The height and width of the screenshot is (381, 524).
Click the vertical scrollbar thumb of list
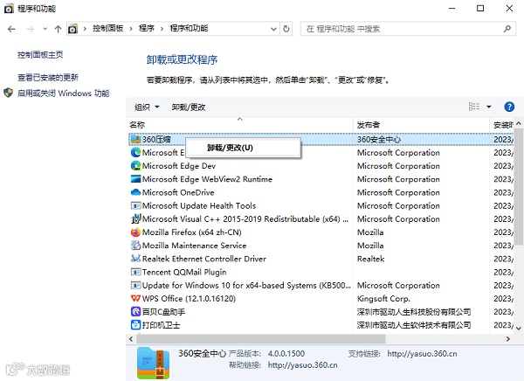(x=518, y=187)
